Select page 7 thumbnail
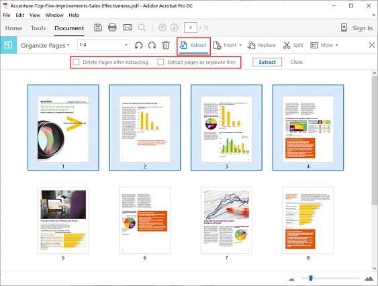 (226, 220)
